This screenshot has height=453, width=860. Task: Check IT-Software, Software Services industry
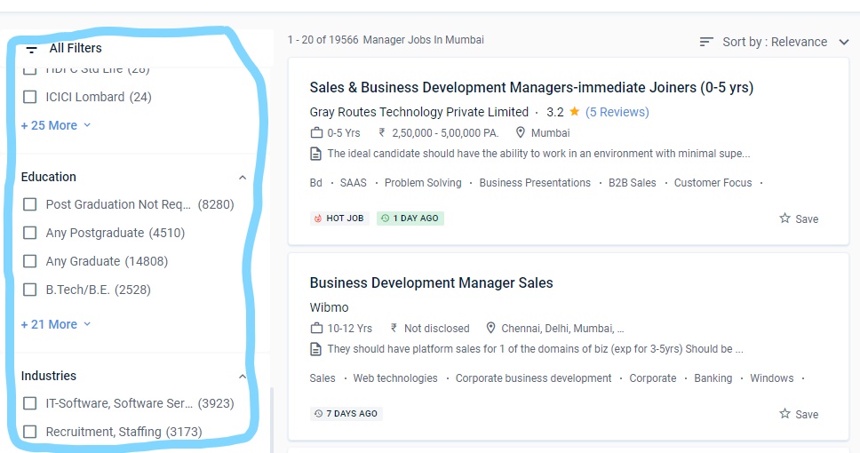(x=29, y=403)
